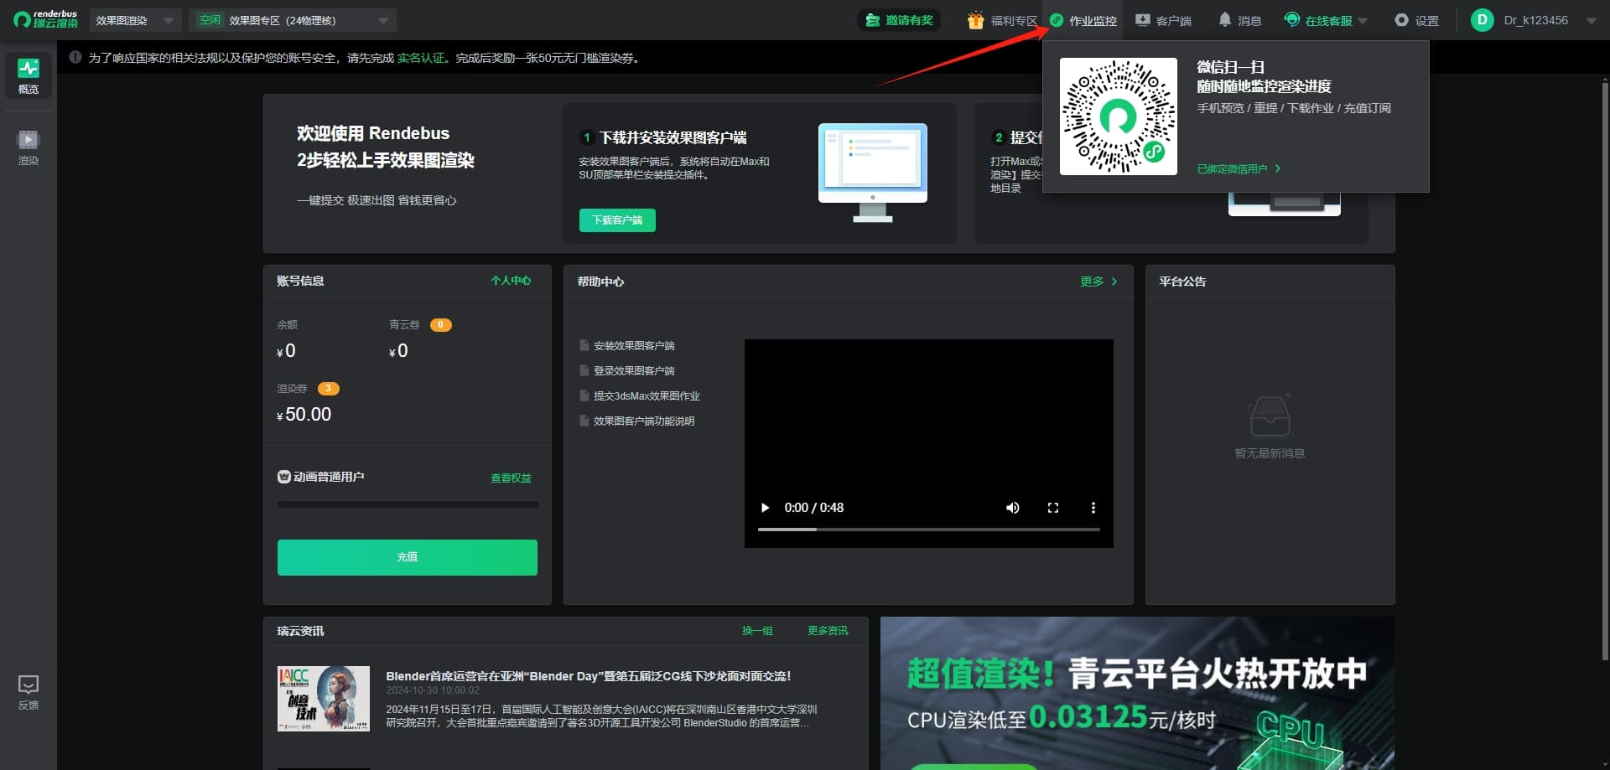Click the computer monitor illustration in step 1

point(873,173)
